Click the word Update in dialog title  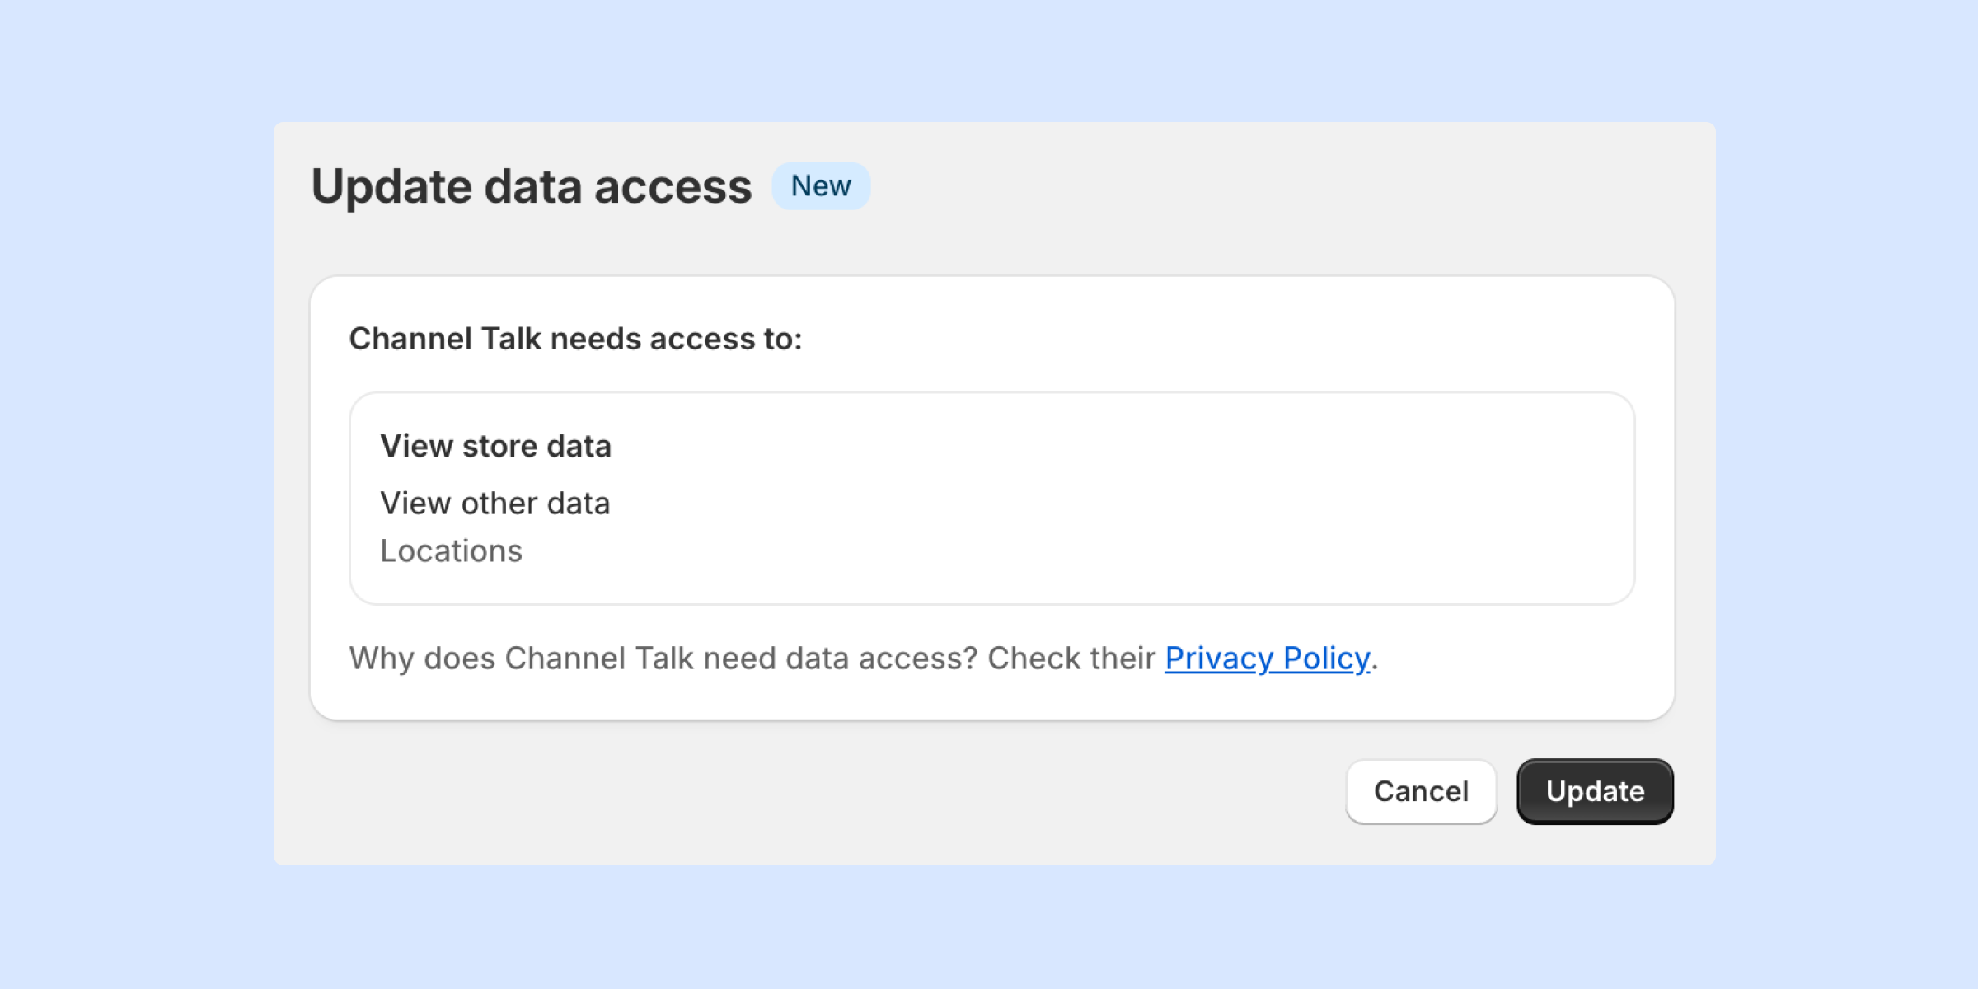coord(391,186)
